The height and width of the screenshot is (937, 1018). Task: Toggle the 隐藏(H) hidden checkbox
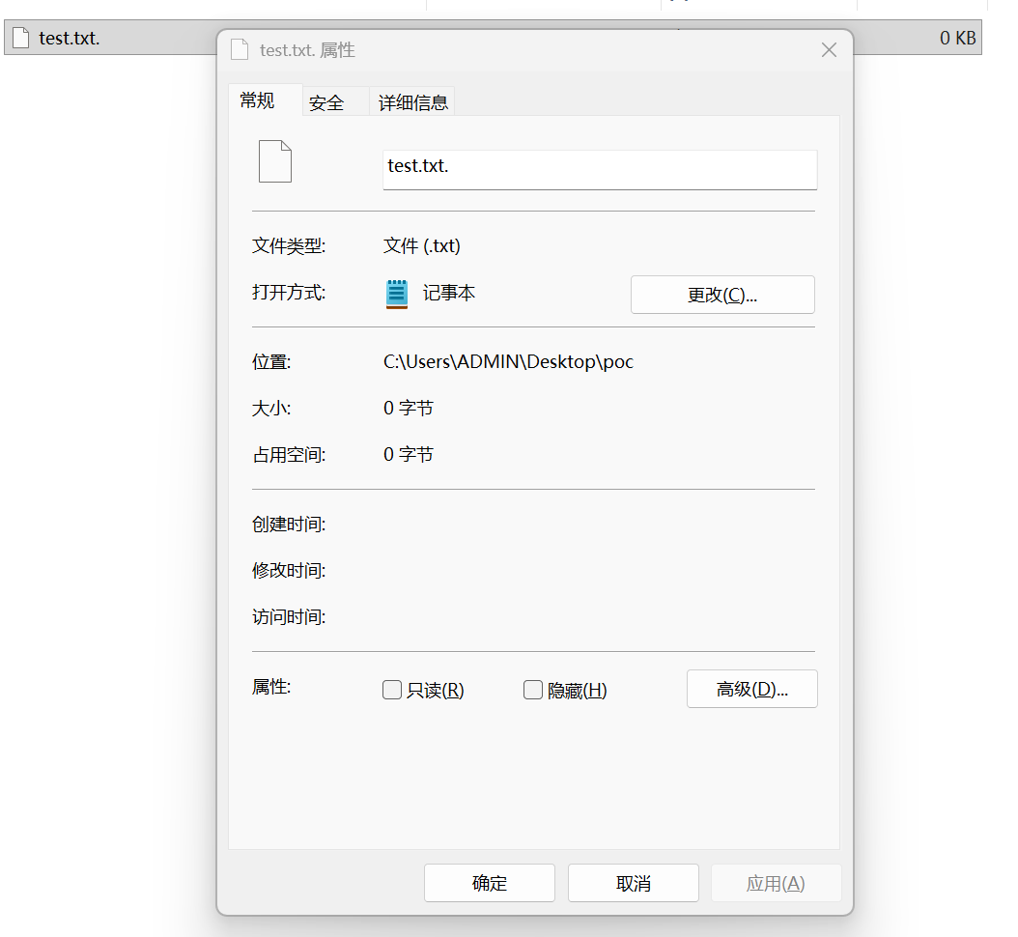click(x=533, y=690)
